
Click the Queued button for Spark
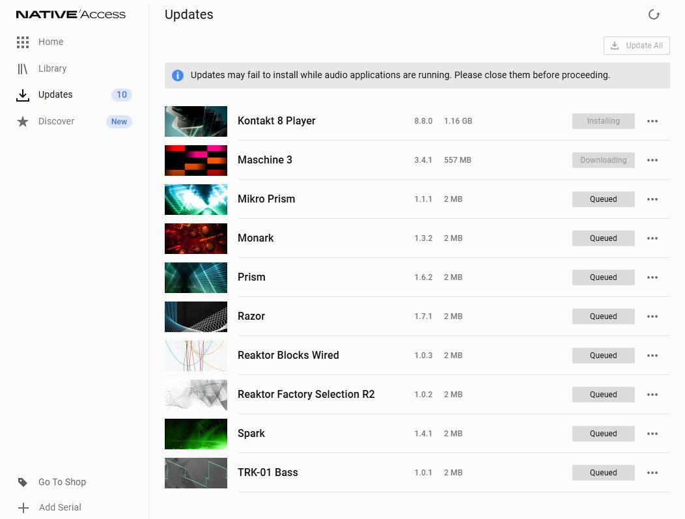604,434
